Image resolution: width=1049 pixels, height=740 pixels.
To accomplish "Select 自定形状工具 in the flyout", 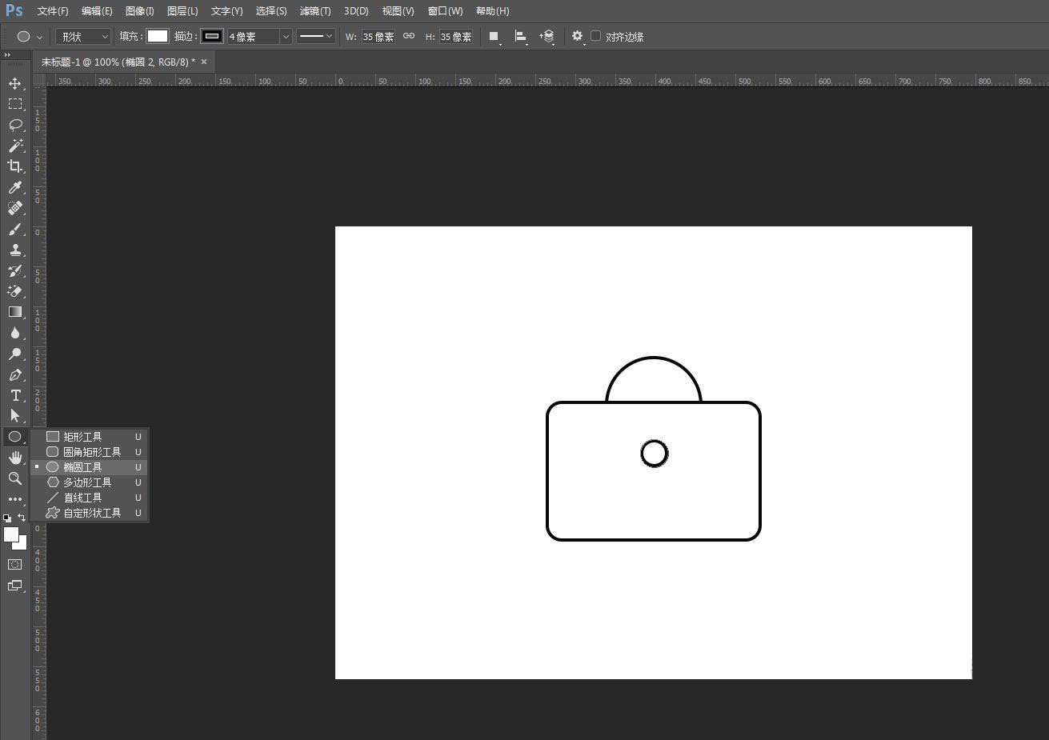I will click(92, 513).
